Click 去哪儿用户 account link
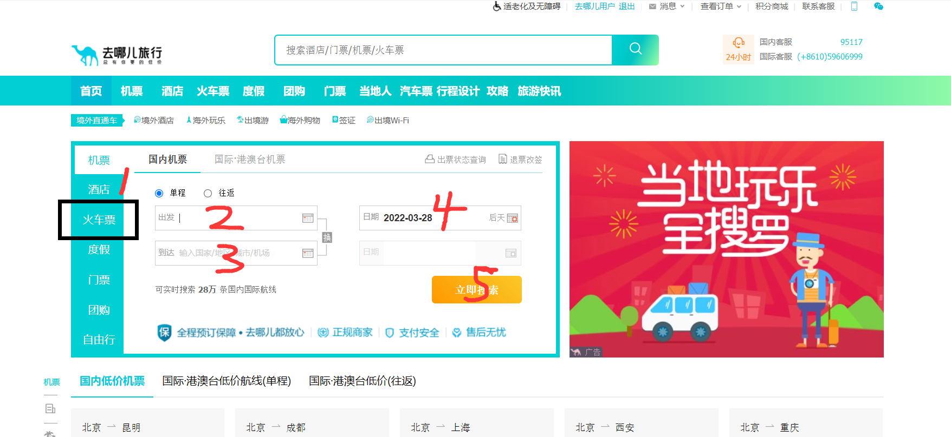 click(594, 6)
